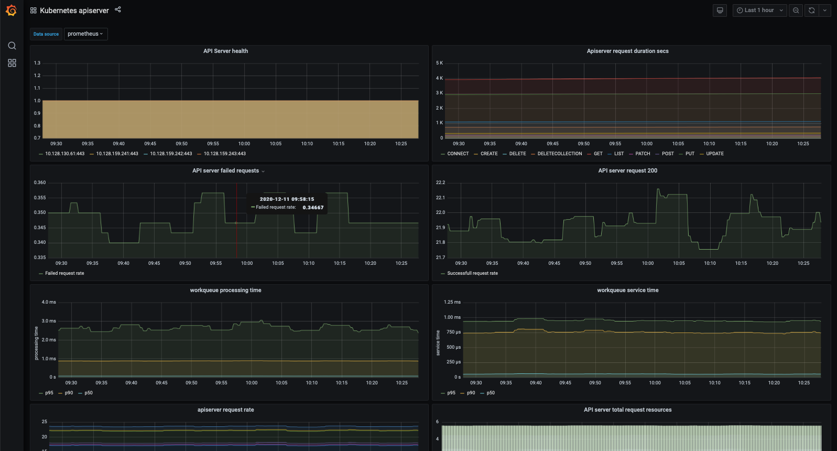Image resolution: width=837 pixels, height=451 pixels.
Task: Open the API Server health panel menu
Action: (x=225, y=51)
